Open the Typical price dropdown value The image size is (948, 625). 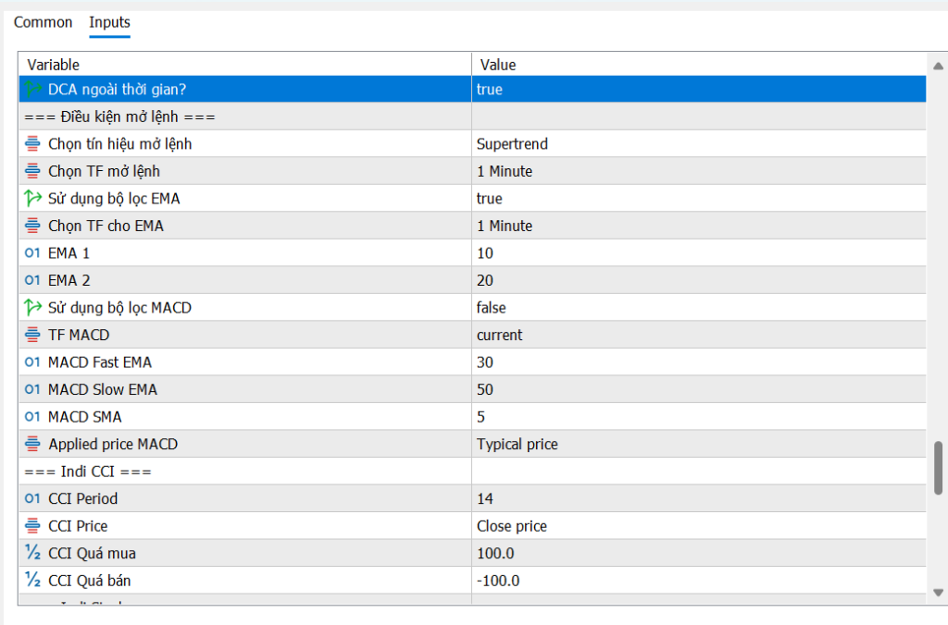517,445
